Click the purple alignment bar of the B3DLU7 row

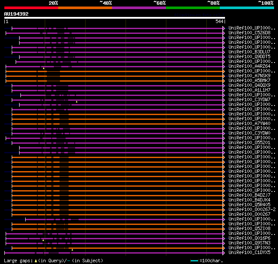117,52
